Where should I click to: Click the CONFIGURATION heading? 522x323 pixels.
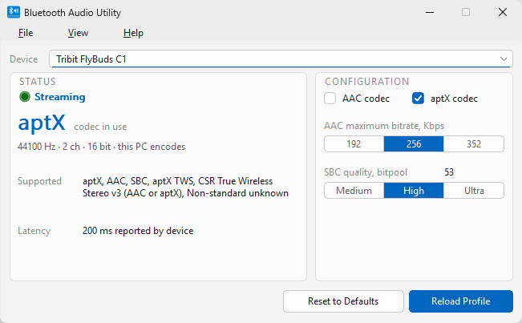(x=367, y=82)
